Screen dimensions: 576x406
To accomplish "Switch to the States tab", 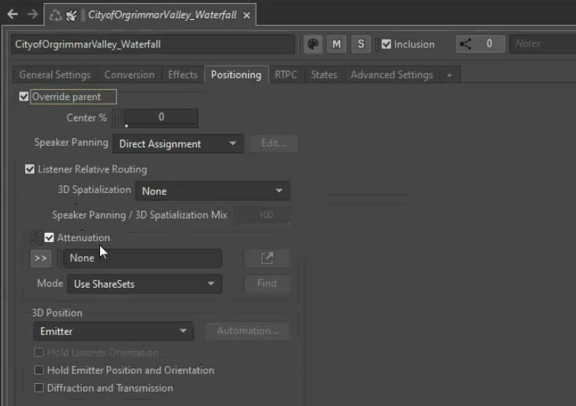I will click(x=324, y=75).
